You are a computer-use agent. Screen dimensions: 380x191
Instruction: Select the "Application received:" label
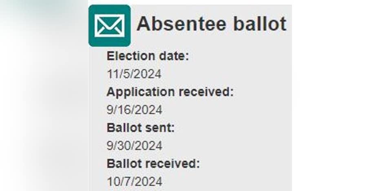(170, 92)
